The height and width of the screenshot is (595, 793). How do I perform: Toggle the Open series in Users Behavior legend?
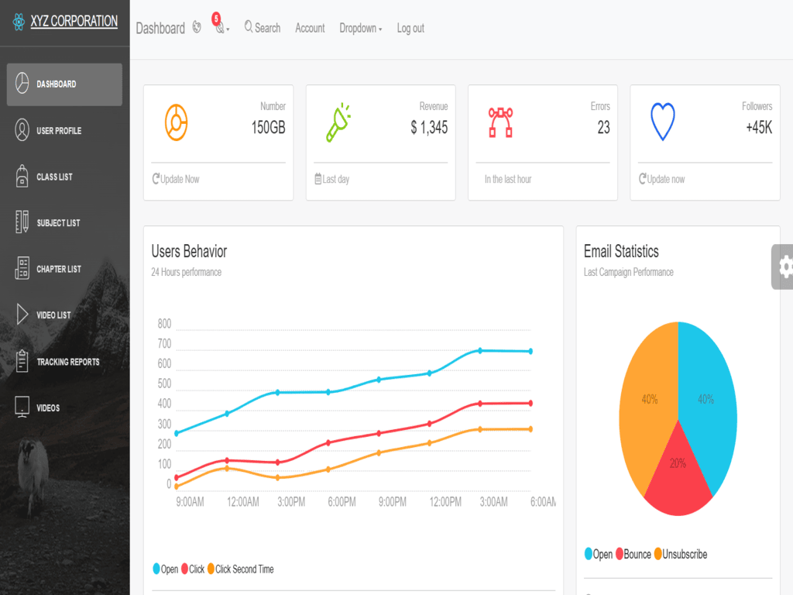coord(166,569)
